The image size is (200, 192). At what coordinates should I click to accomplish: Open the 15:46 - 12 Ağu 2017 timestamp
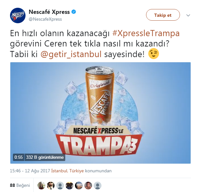pyautogui.click(x=30, y=171)
